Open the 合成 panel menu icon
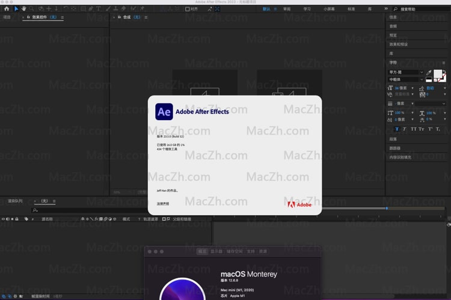 (146, 17)
